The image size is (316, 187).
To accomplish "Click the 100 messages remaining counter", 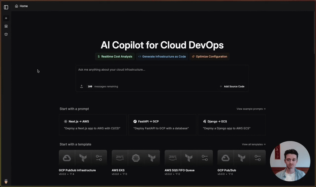I will [102, 86].
